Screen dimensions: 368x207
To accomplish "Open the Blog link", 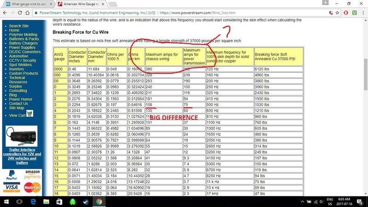I will point(13,95).
